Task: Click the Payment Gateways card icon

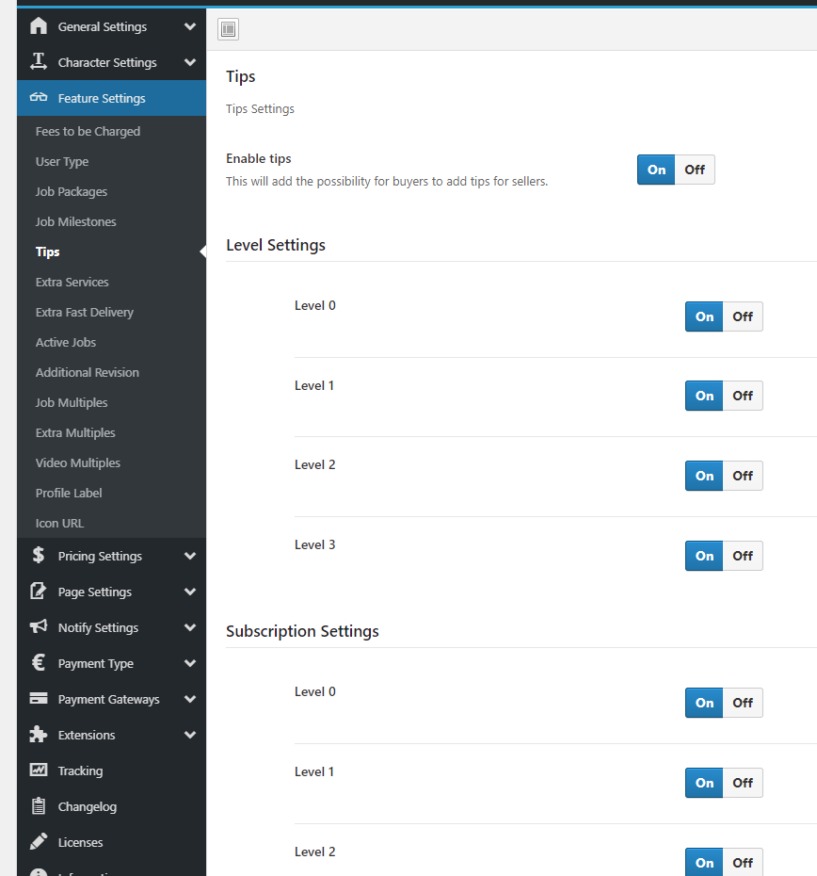Action: click(39, 699)
